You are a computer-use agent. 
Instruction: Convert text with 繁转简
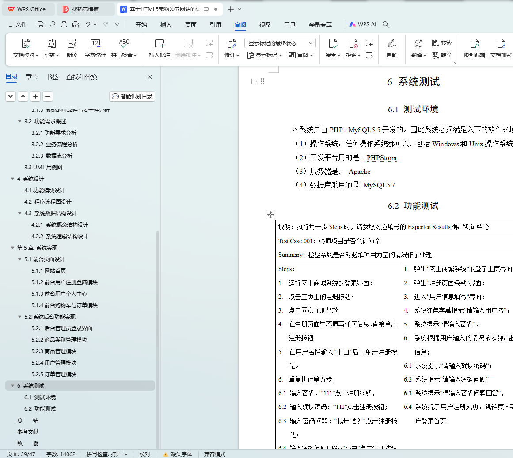442,55
